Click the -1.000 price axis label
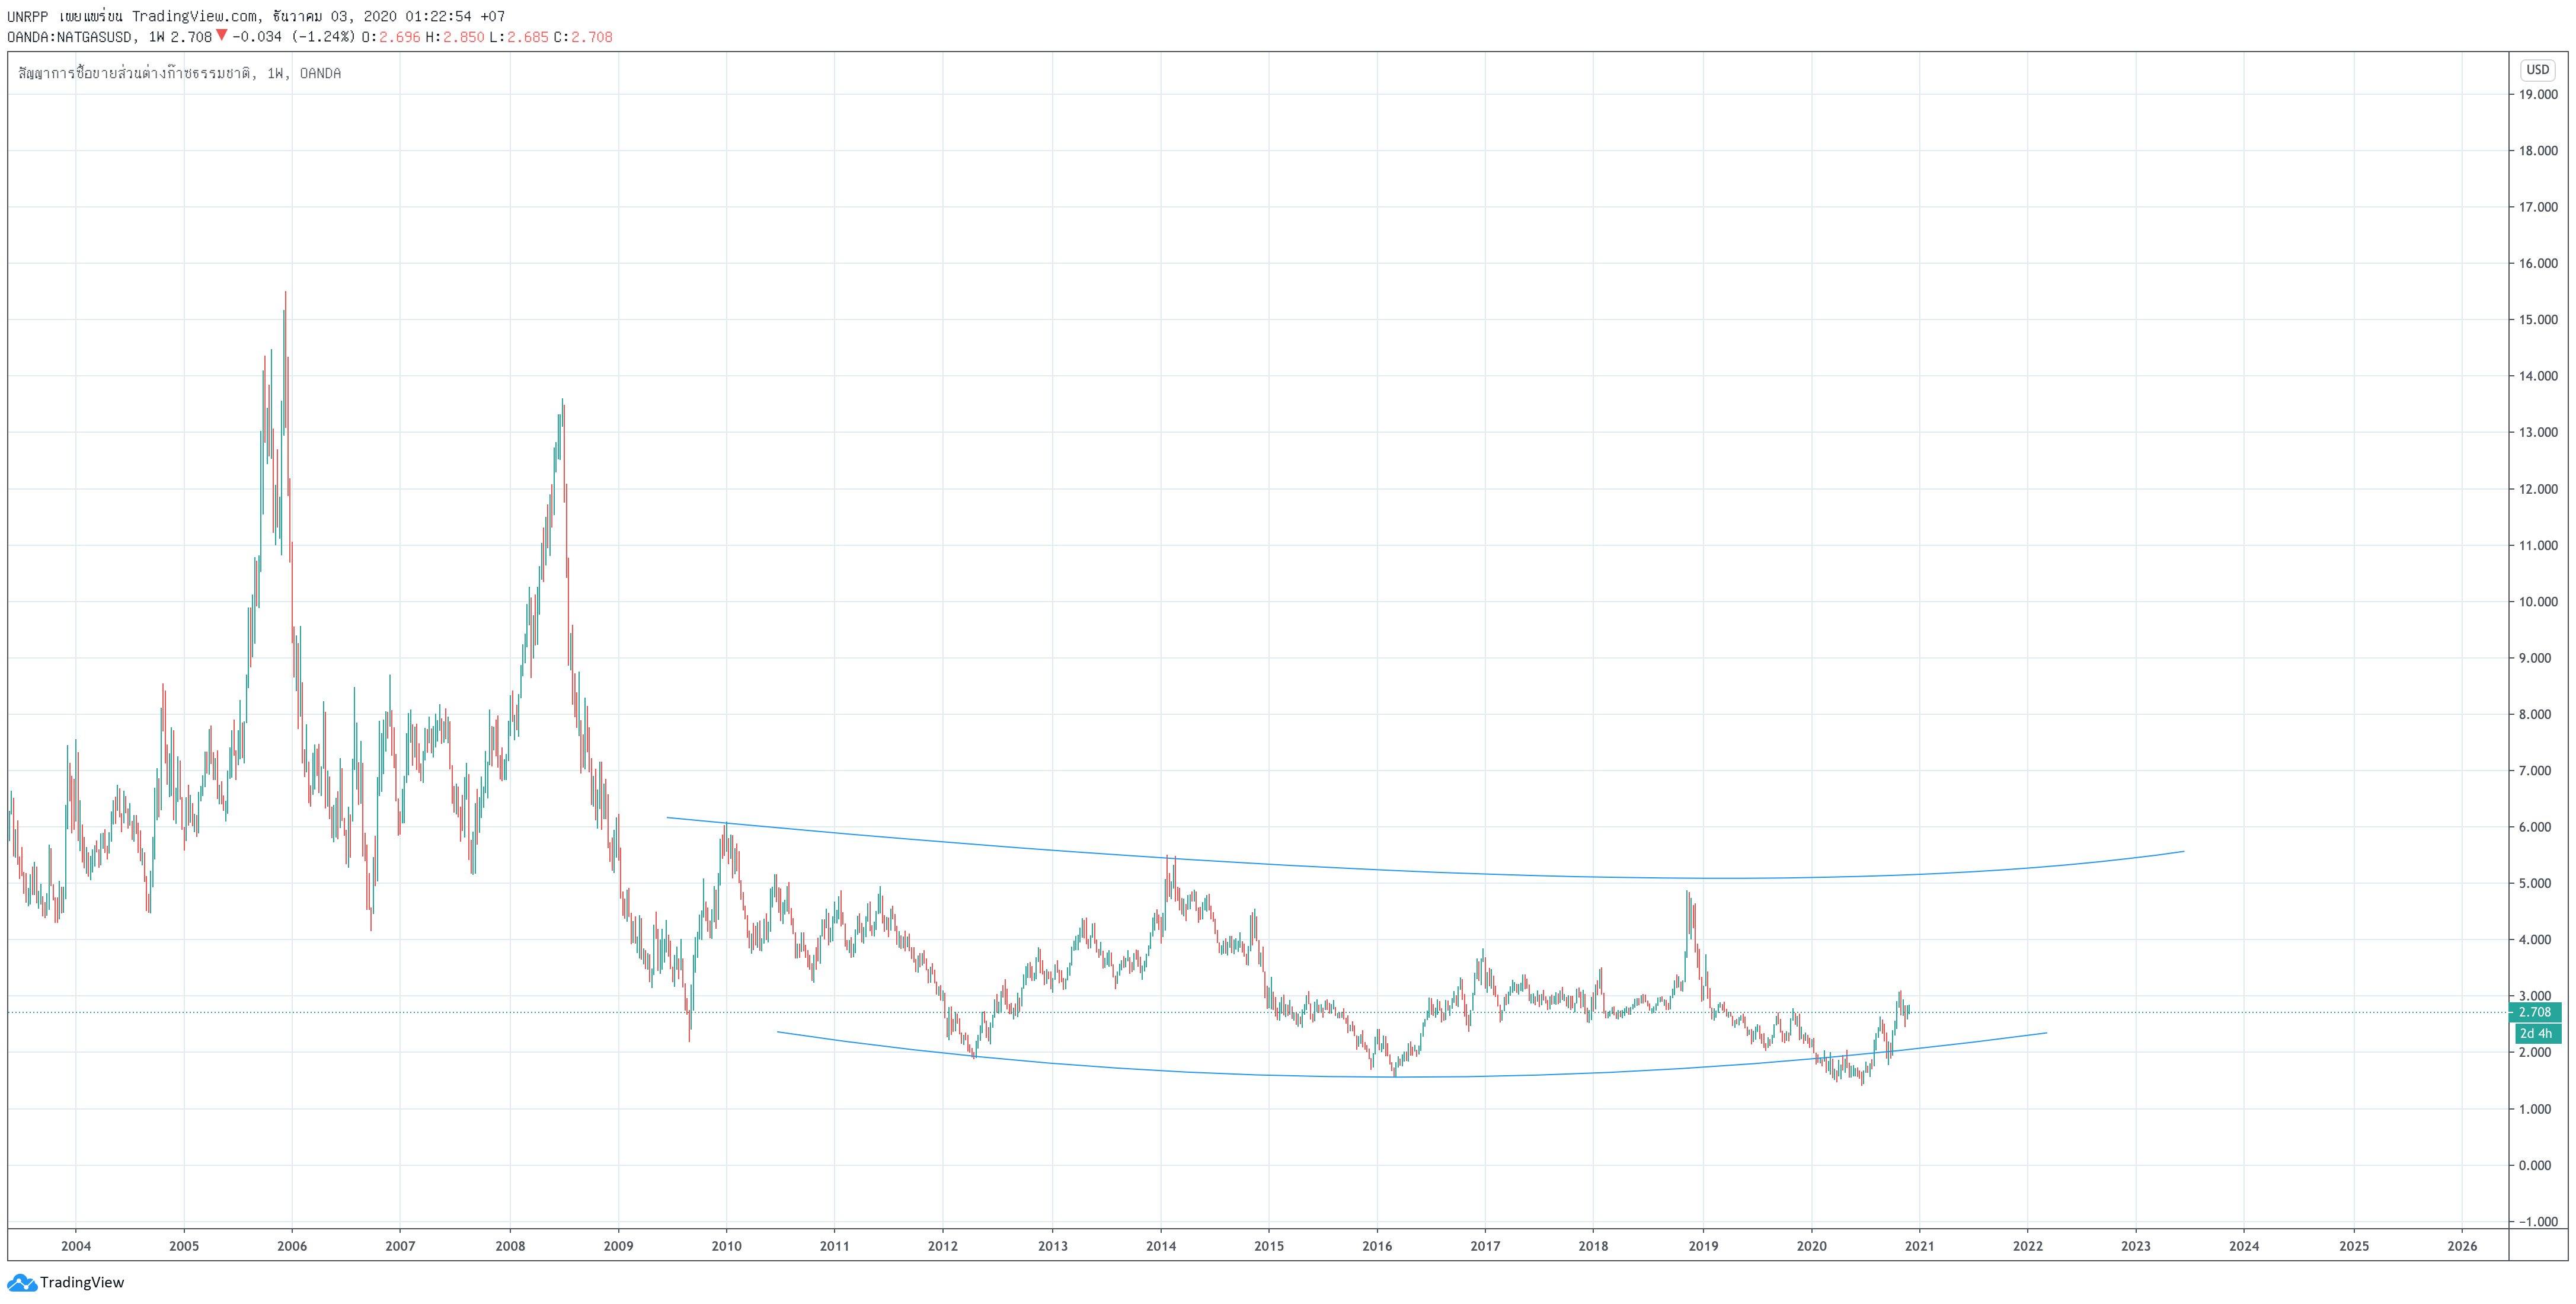The height and width of the screenshot is (1304, 2576). coord(2538,1221)
